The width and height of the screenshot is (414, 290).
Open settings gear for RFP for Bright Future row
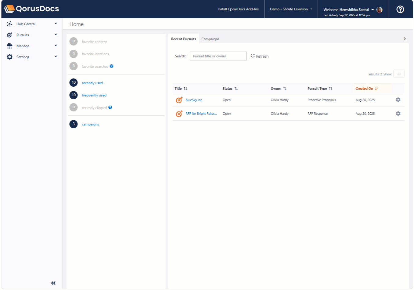tap(398, 114)
